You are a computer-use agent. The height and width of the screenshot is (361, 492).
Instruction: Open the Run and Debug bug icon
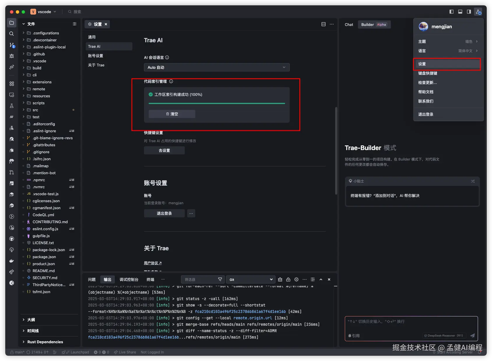click(x=12, y=56)
